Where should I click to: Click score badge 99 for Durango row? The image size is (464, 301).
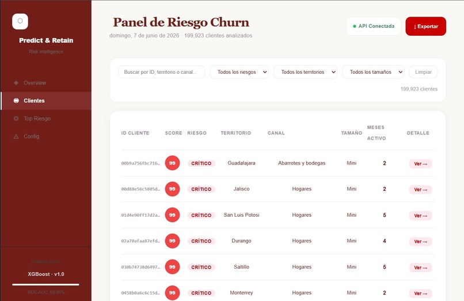[x=172, y=241]
